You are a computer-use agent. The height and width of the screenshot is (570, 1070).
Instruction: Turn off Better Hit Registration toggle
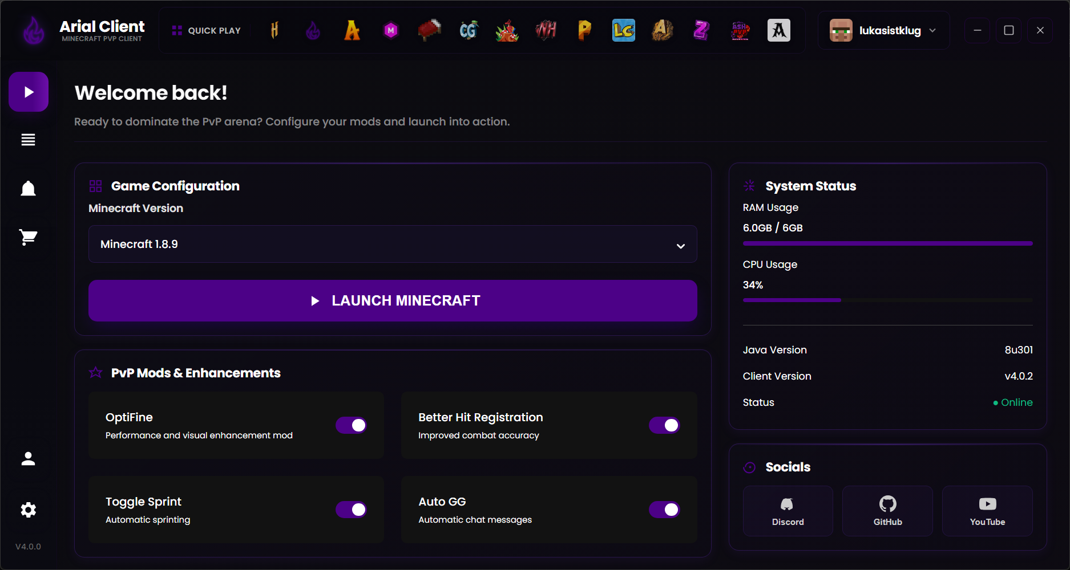[664, 425]
